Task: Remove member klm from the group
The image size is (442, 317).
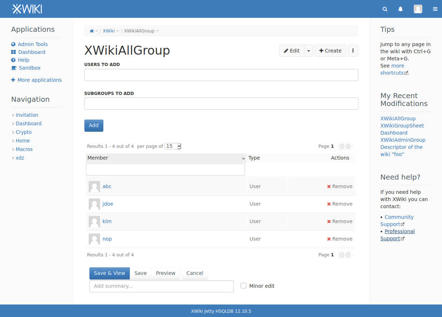Action: 340,221
